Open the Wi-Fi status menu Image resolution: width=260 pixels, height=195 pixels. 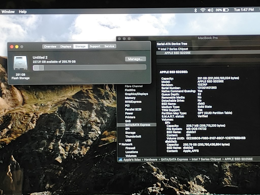pyautogui.click(x=203, y=10)
